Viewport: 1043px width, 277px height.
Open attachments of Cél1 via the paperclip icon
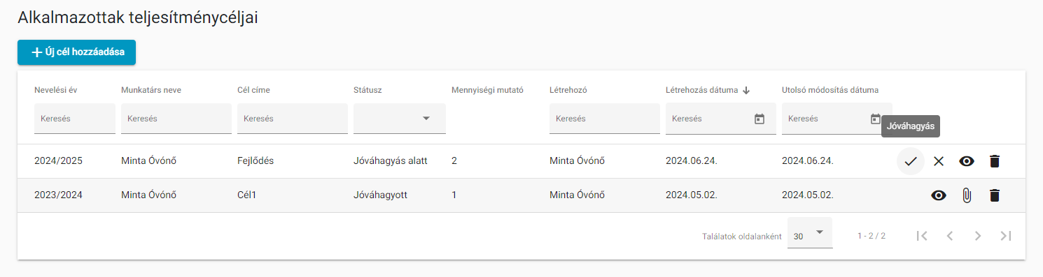[x=967, y=195]
